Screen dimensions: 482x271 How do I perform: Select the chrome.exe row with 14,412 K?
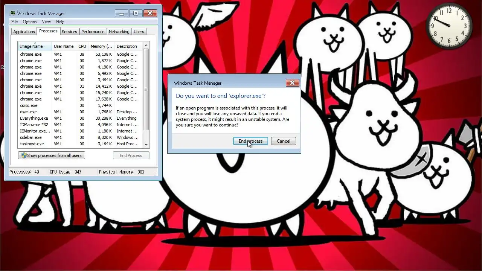pos(81,86)
